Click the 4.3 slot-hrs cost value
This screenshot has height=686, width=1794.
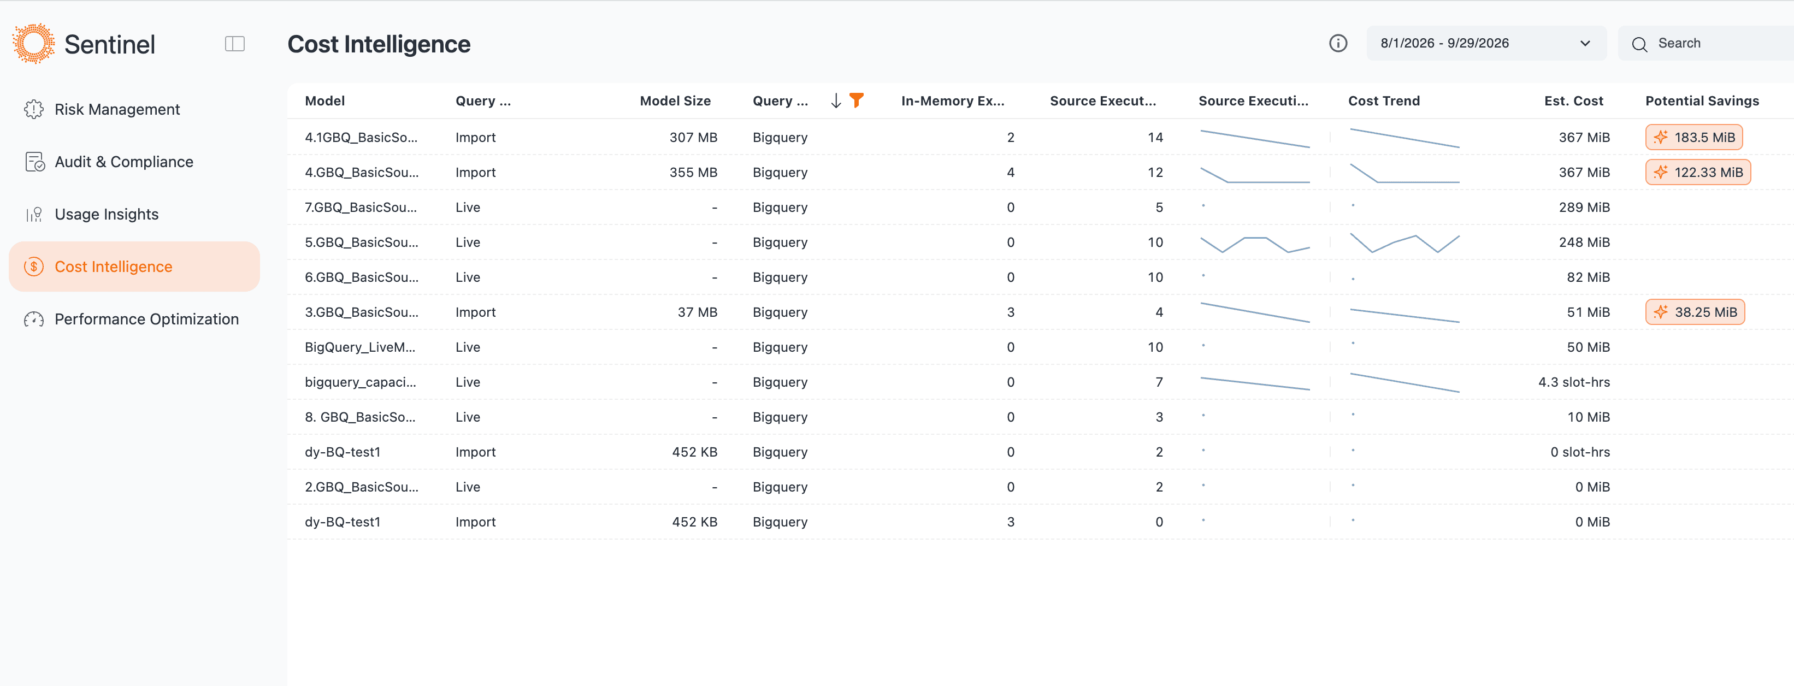1573,382
